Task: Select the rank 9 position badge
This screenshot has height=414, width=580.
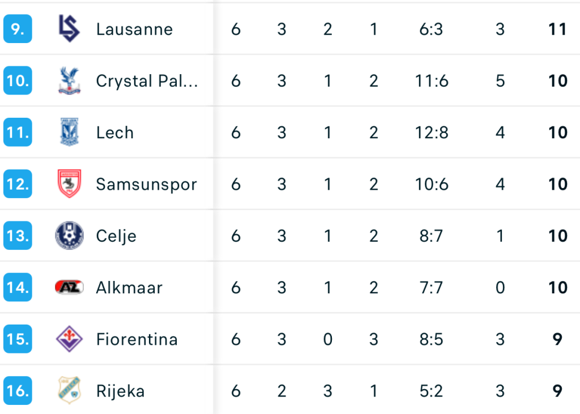Action: point(18,29)
